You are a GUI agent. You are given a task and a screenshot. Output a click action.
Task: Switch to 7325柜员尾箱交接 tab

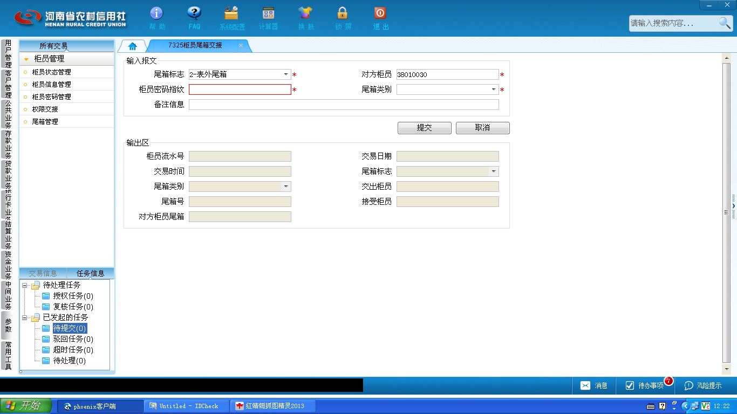[195, 45]
